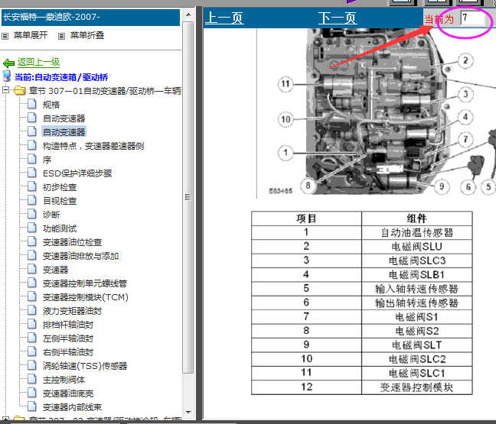
Task: Click the page icon beside 序
Action: pyautogui.click(x=31, y=159)
